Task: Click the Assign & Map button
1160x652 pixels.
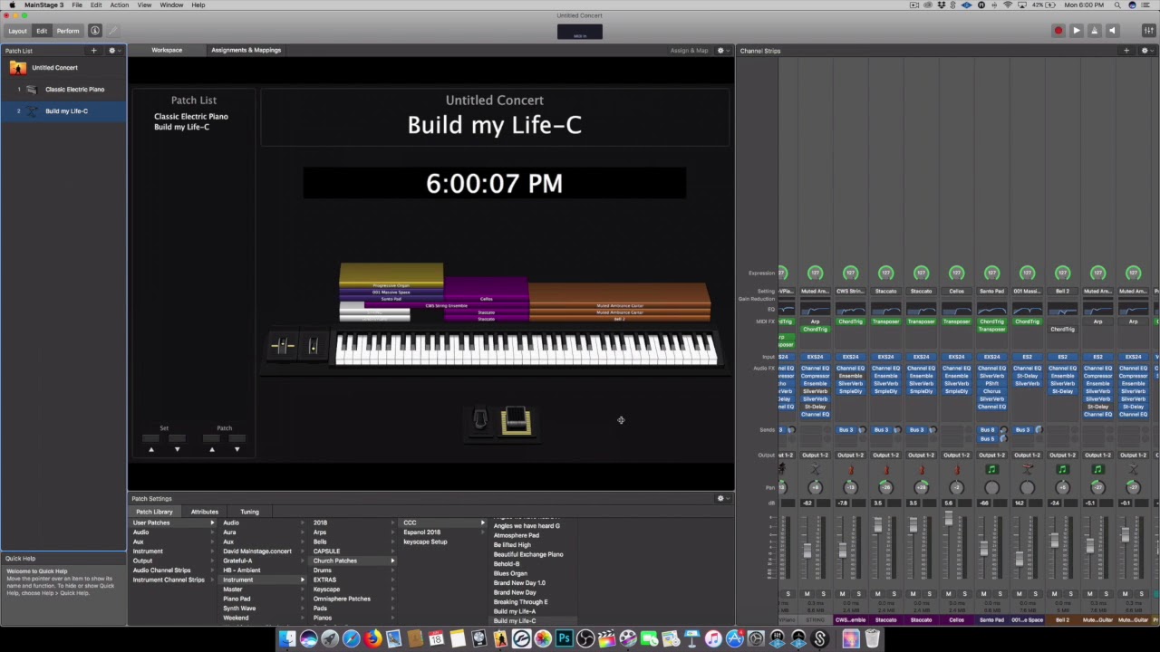Action: point(689,51)
